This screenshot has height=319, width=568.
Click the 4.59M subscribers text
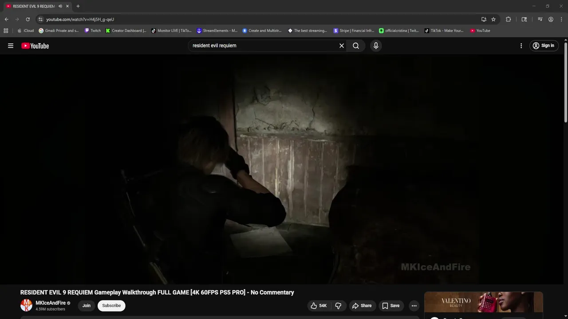(50, 309)
